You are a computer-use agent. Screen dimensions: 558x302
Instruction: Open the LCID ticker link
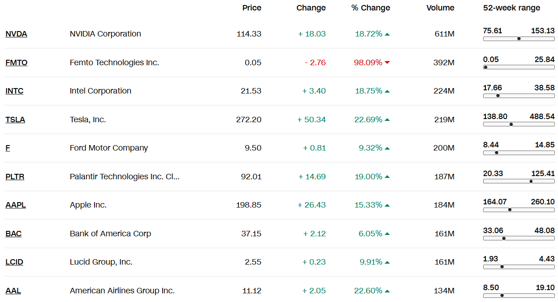pos(14,262)
